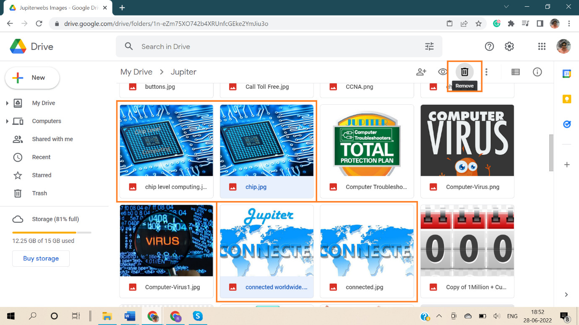Select the Copy of 1Million counter thumbnail
This screenshot has width=579, height=325.
click(467, 240)
